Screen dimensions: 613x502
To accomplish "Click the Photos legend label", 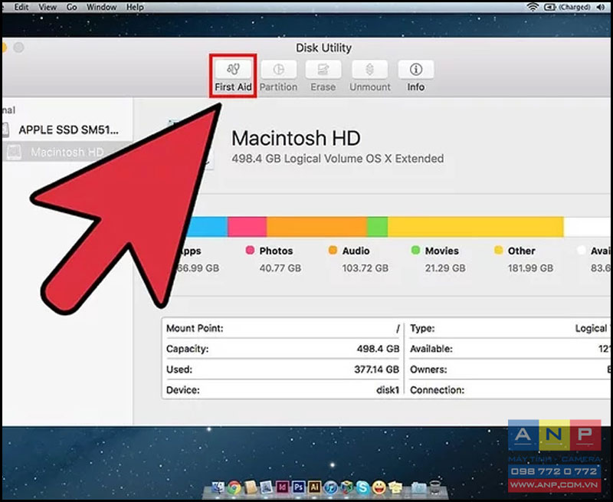I will (x=276, y=251).
